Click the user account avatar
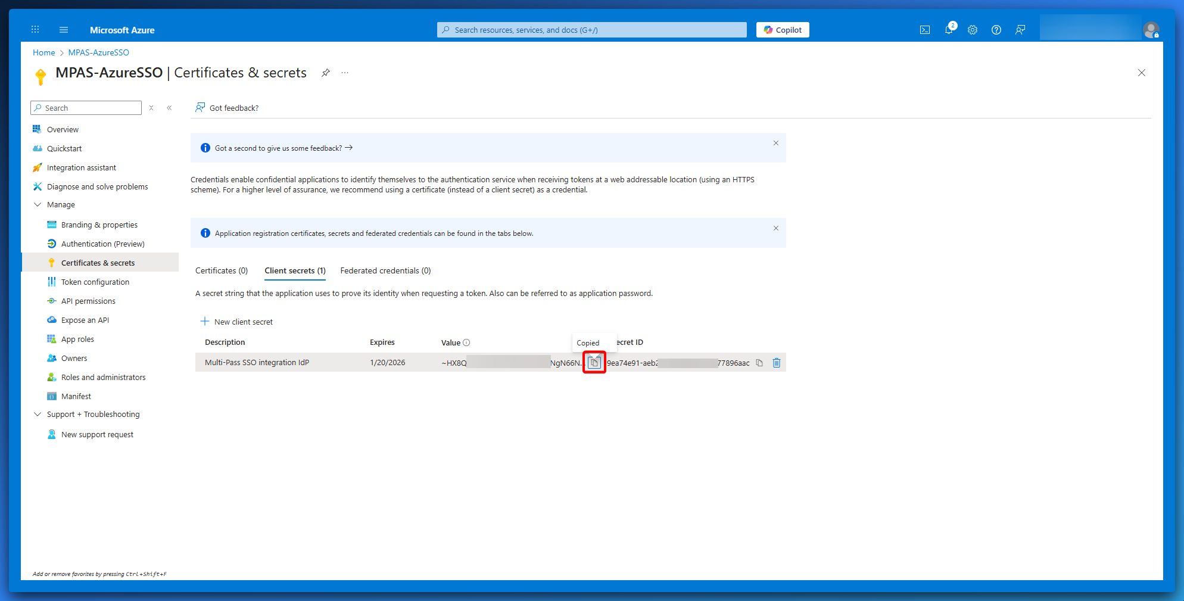Viewport: 1184px width, 601px height. click(x=1151, y=29)
